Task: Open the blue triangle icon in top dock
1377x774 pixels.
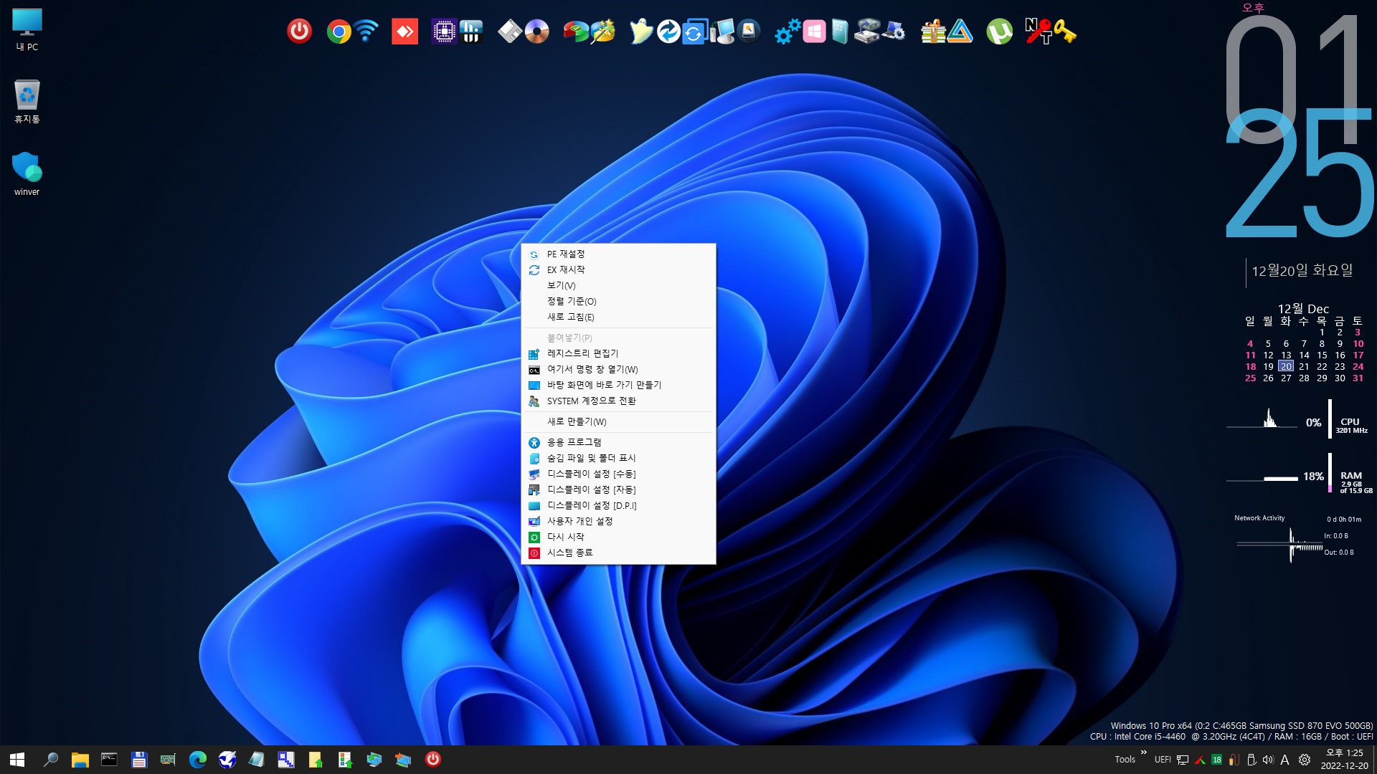Action: tap(960, 32)
